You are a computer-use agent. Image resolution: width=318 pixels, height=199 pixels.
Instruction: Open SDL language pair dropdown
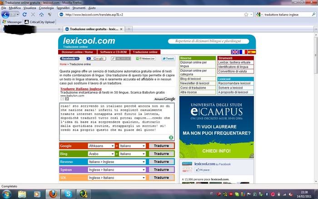click(117, 178)
